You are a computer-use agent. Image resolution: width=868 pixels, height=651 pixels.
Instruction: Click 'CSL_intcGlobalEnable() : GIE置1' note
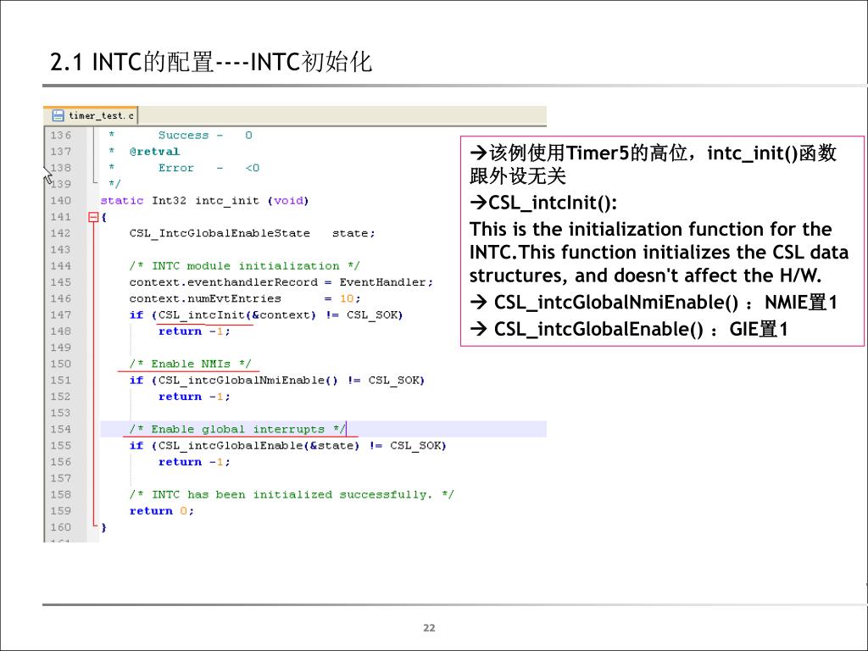[628, 330]
